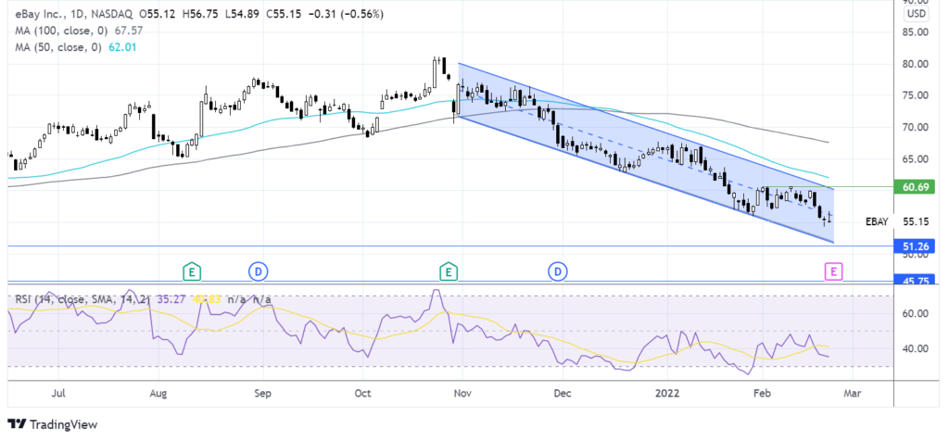Click the 70.00 price axis value

[917, 128]
